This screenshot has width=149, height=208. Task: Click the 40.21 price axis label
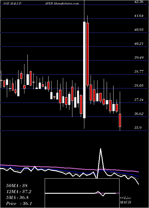pos(139,43)
